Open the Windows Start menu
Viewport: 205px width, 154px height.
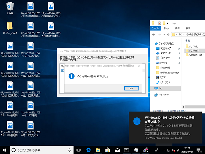(x=5, y=150)
